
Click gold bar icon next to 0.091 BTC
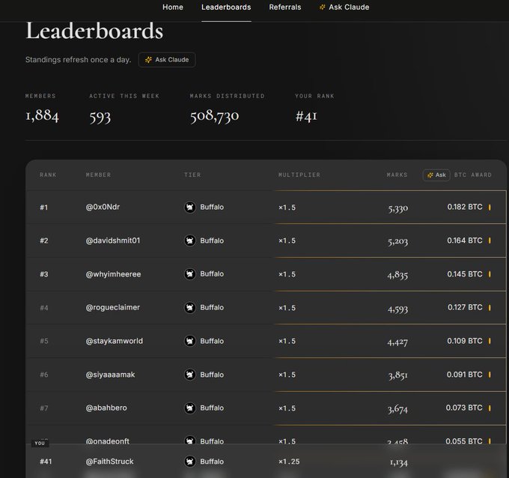coord(490,375)
